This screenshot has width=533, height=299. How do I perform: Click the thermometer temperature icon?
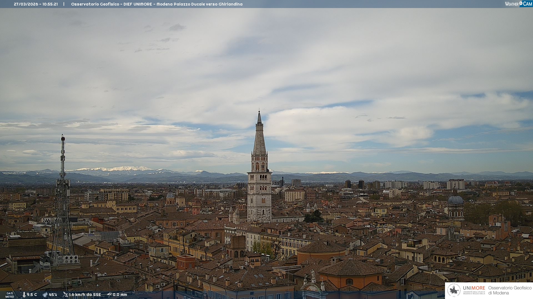[x=24, y=295]
